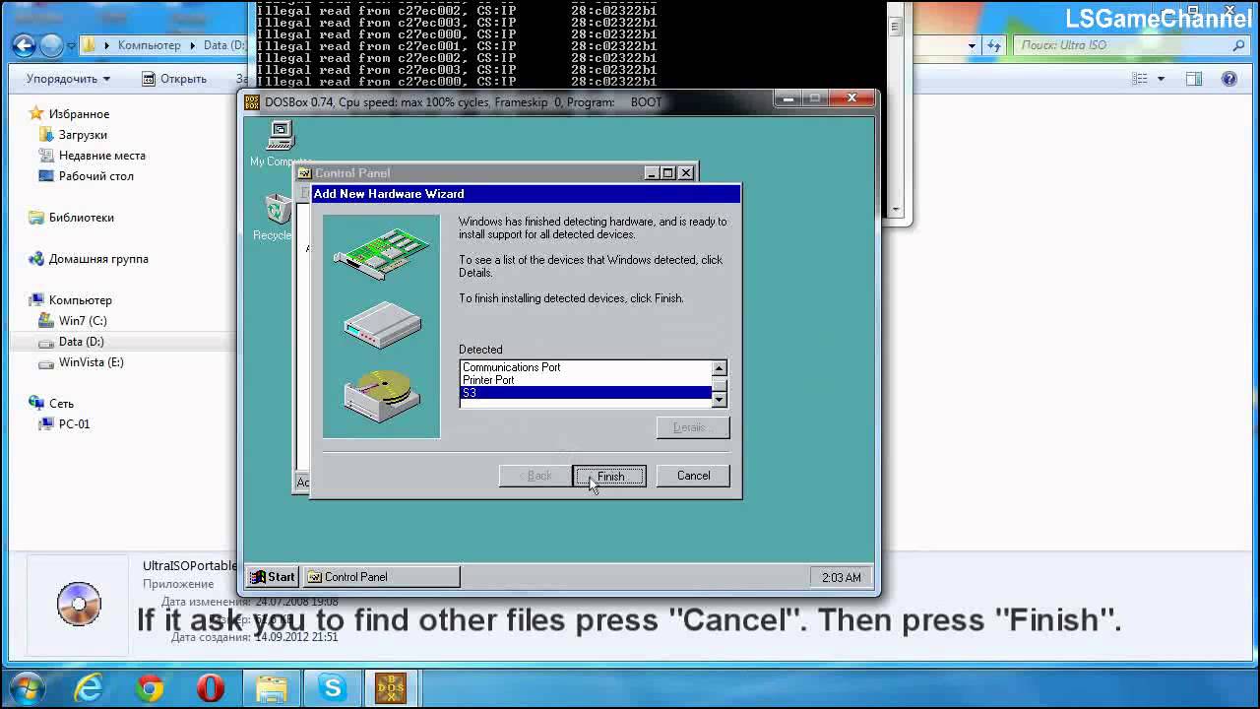
Task: Click Finish in the Add New Hardware Wizard
Action: [609, 476]
